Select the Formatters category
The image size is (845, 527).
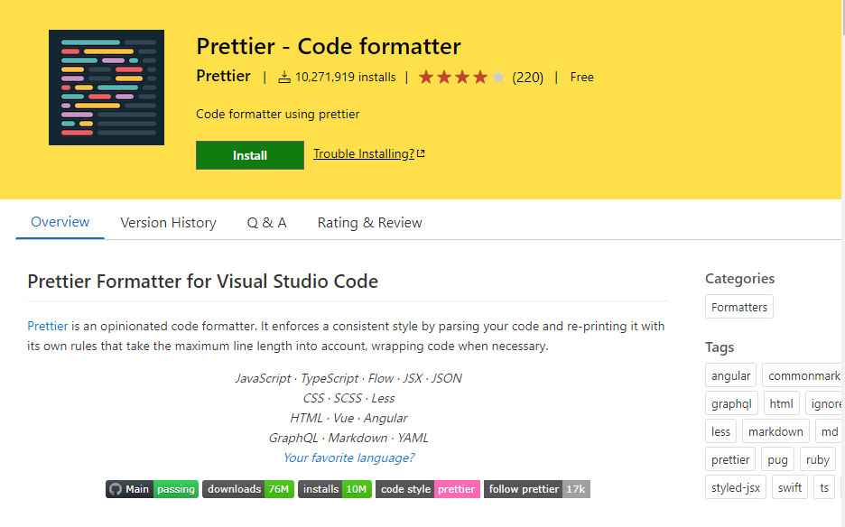(x=738, y=307)
